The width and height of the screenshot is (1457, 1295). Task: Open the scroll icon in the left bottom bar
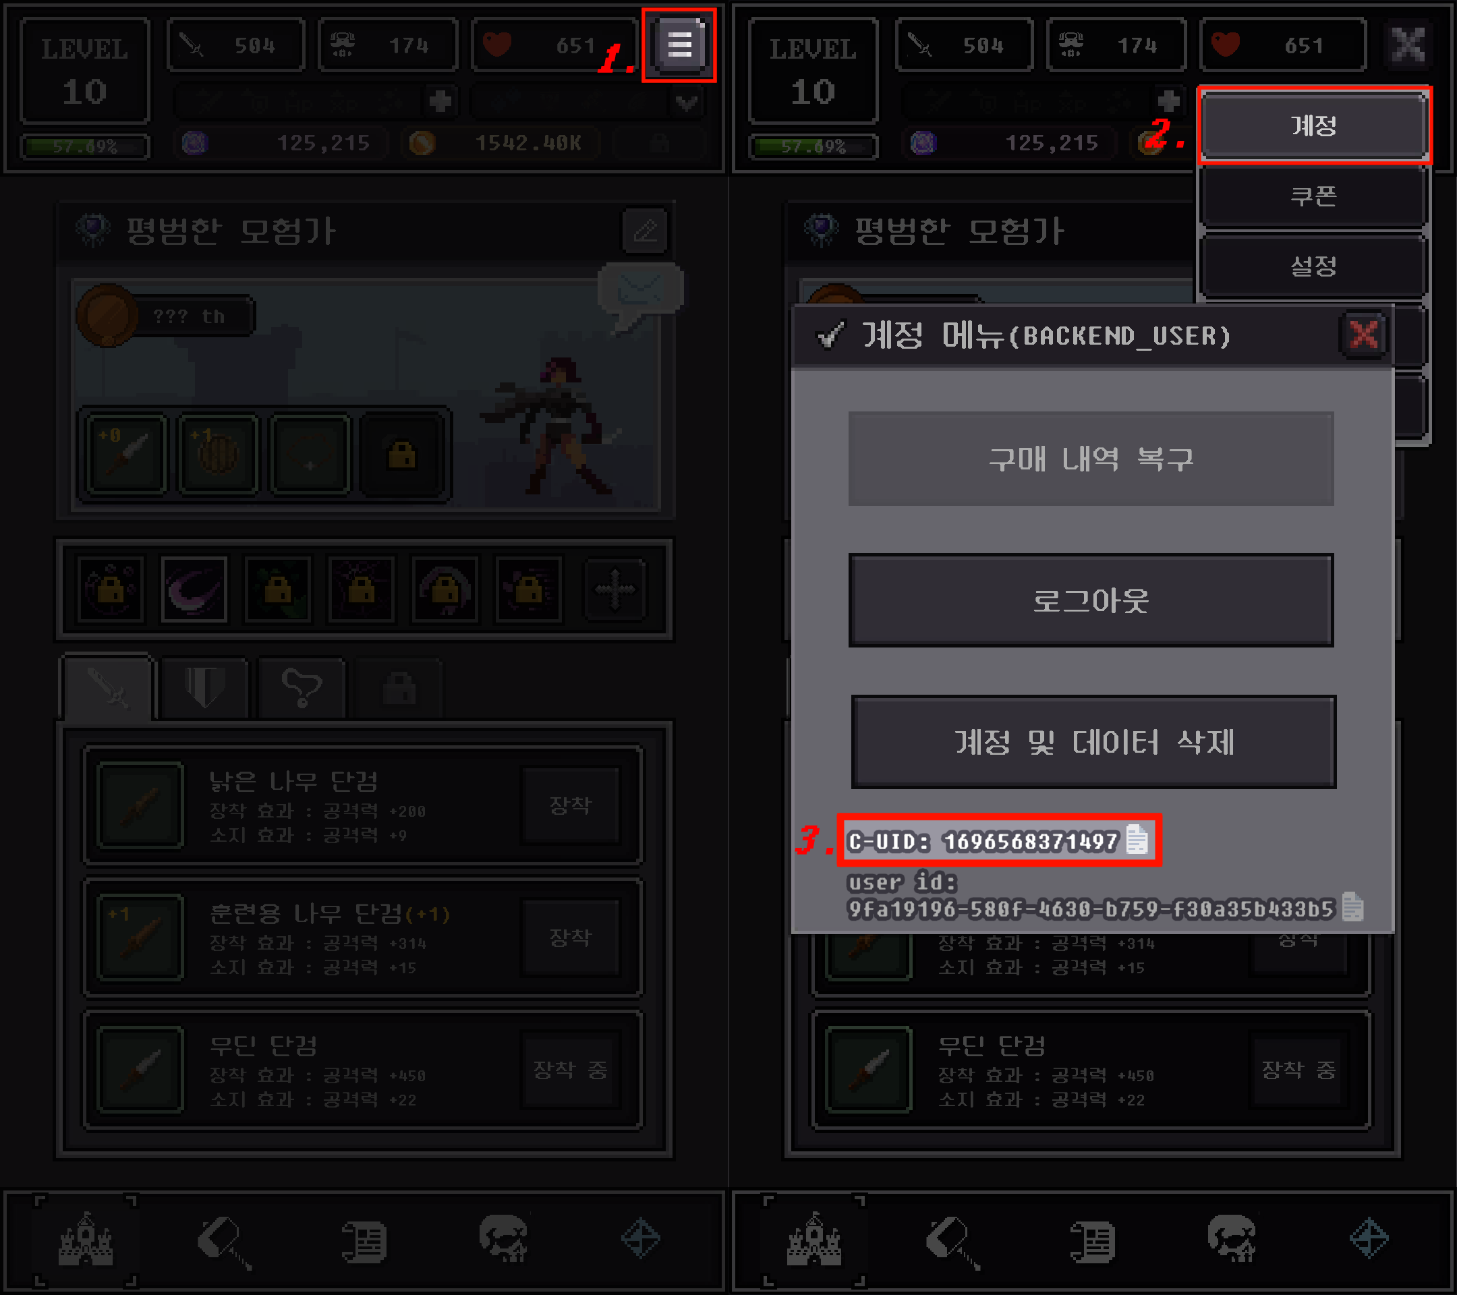[x=364, y=1241]
